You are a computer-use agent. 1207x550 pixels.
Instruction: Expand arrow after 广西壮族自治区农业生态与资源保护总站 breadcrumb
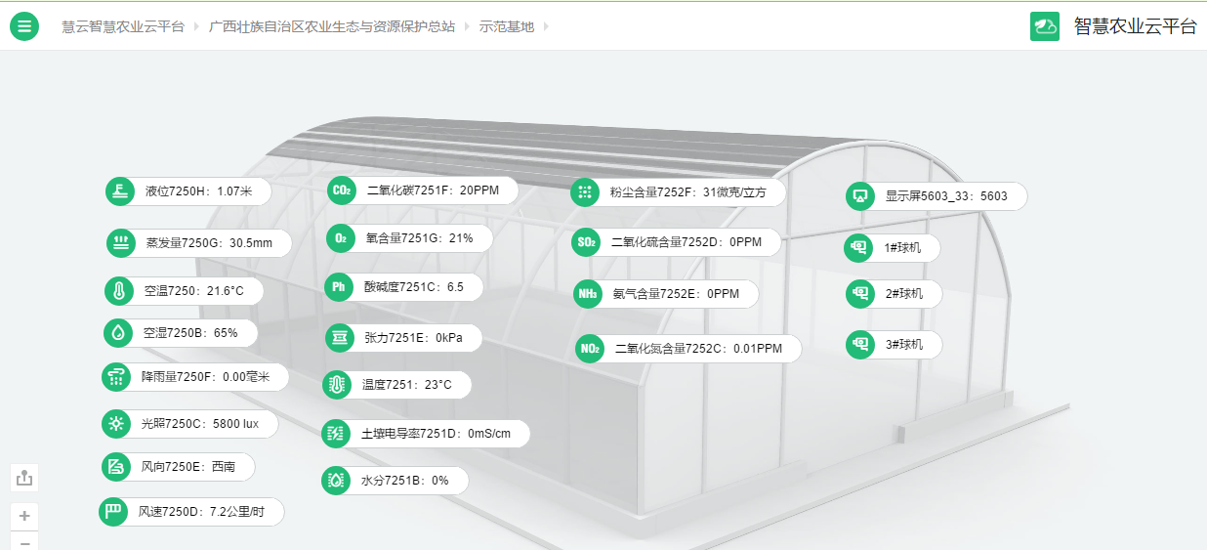click(467, 26)
